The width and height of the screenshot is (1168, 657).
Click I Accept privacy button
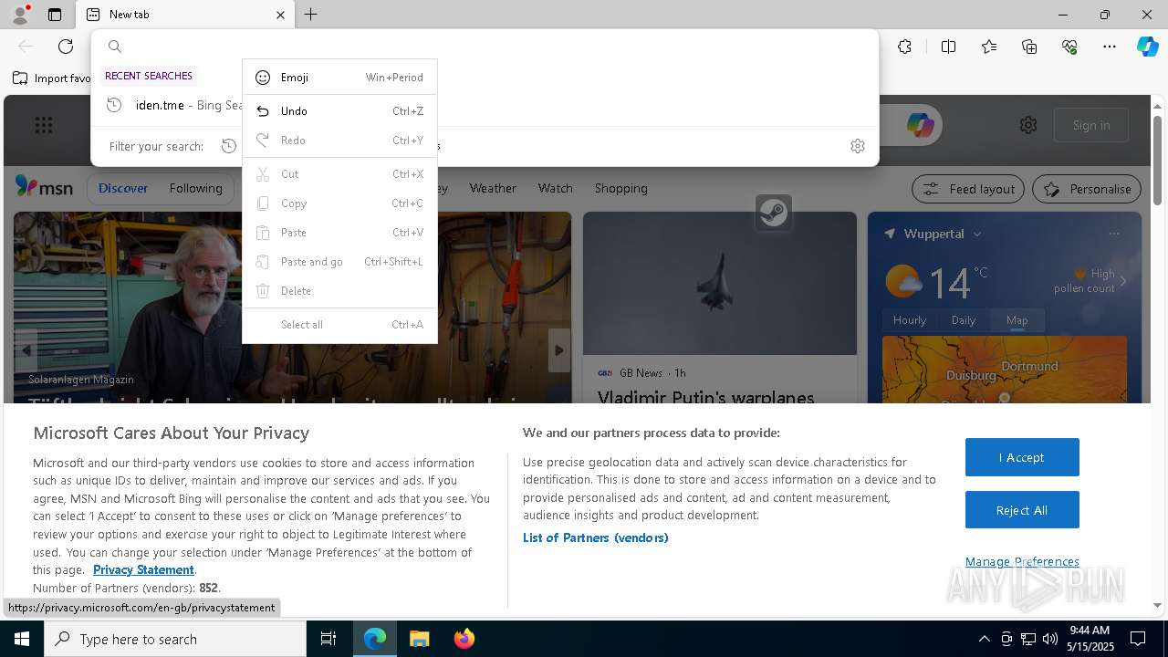(1022, 457)
